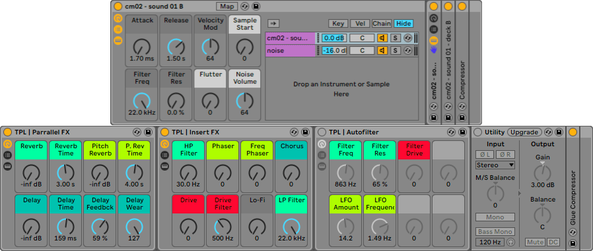The image size is (593, 251).
Task: Click the hot-swap icon next to Map
Action: tap(245, 6)
